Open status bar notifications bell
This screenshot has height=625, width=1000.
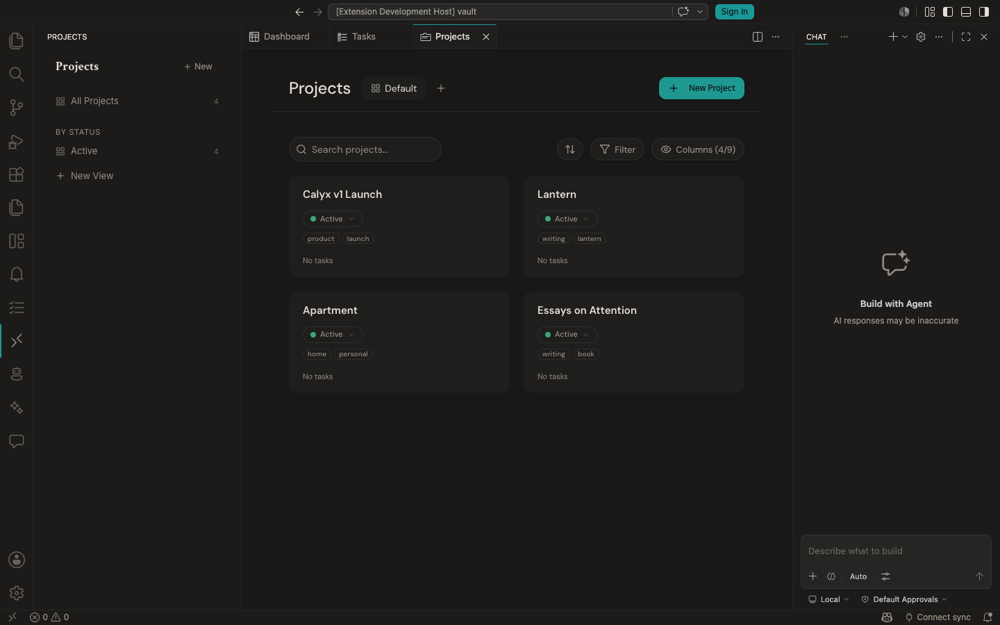pos(987,617)
